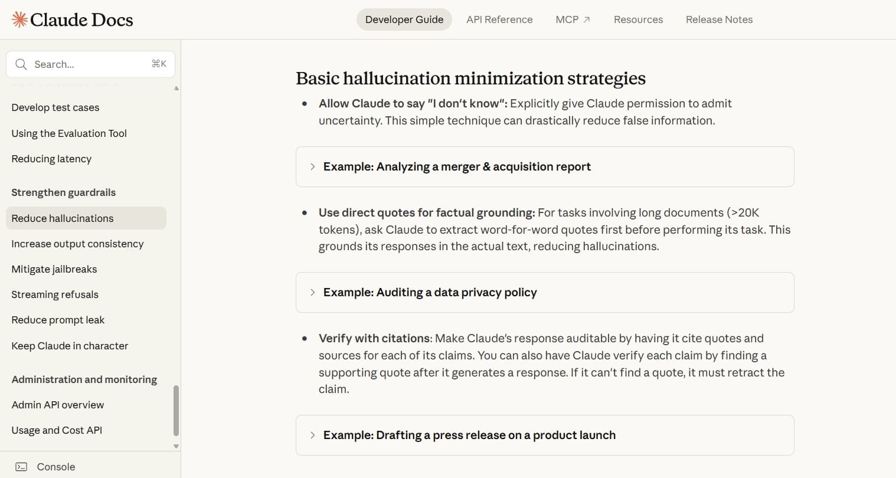The image size is (896, 478).
Task: Open the Reduce prompt leak page
Action: click(58, 320)
